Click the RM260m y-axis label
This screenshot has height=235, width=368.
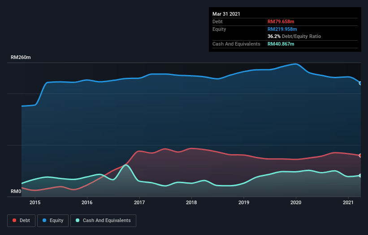point(21,57)
